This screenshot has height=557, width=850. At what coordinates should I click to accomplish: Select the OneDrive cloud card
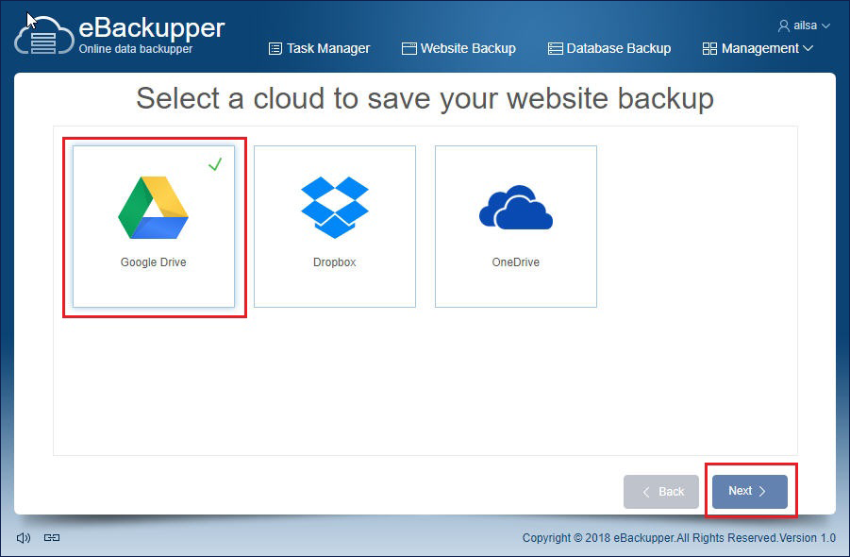[x=516, y=227]
